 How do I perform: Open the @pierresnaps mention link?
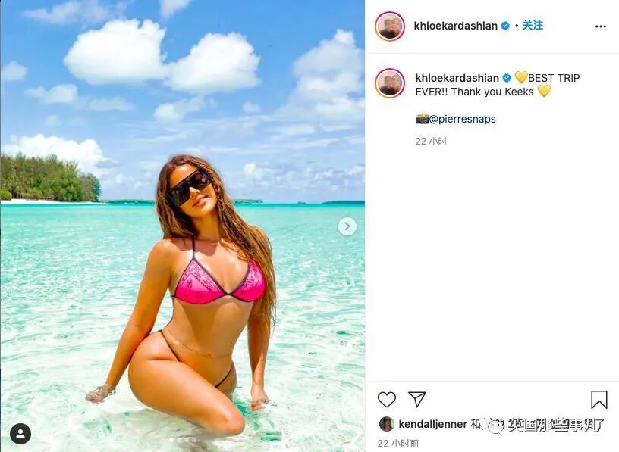[462, 119]
